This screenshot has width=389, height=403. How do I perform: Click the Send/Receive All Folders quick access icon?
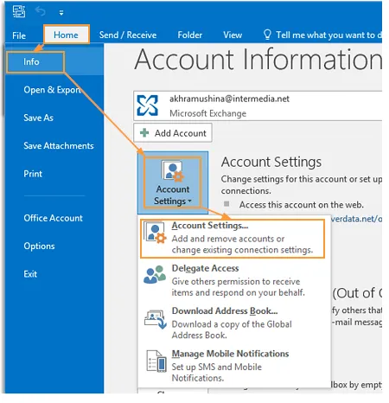click(19, 11)
